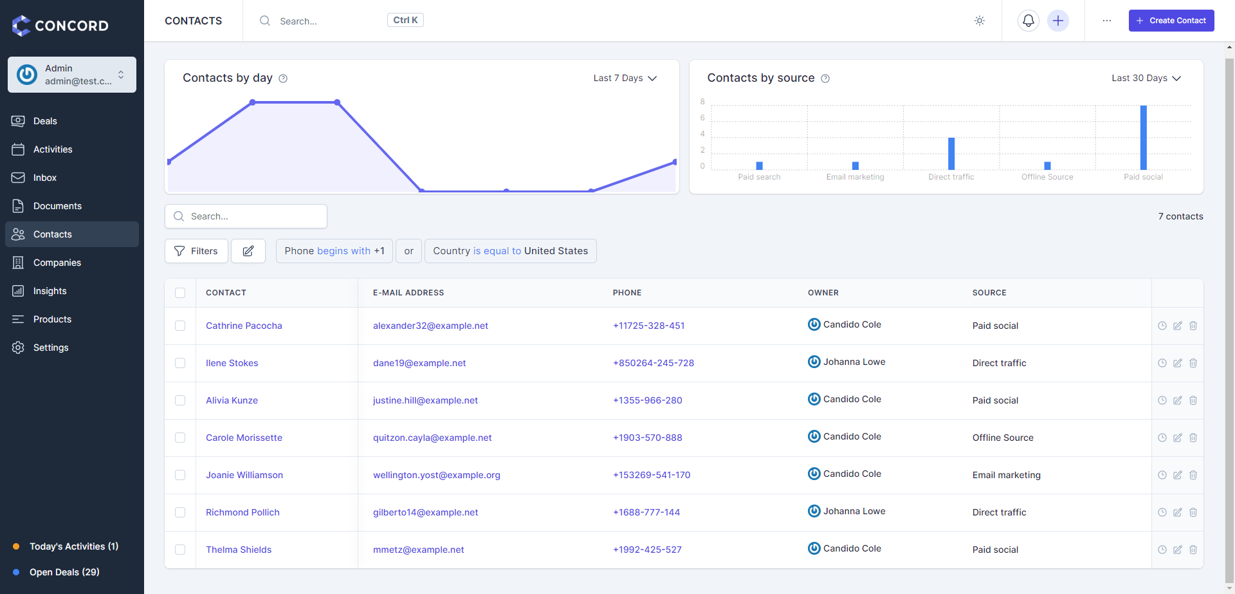Click the quick-add plus icon in the top bar
1235x594 pixels.
coord(1058,21)
